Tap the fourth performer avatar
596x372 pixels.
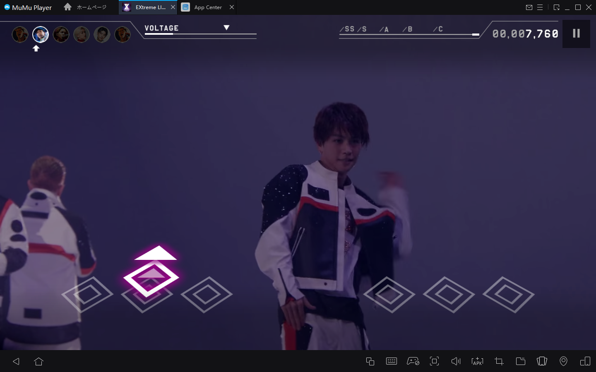(x=82, y=34)
